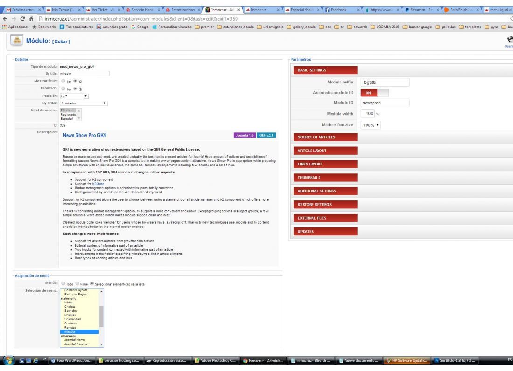The image size is (513, 371).
Task: Open the Bookmarks star folder
Action: [44, 27]
